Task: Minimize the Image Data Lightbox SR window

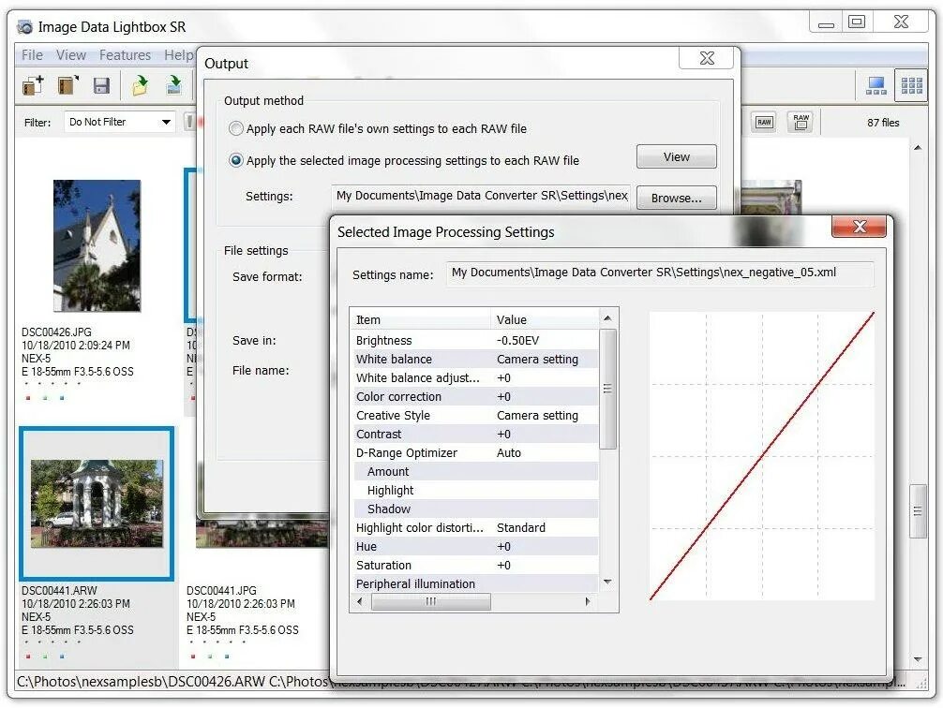Action: [x=827, y=22]
